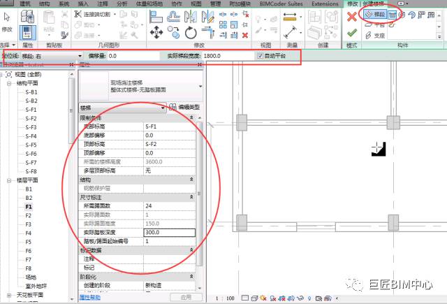Click Desired Number of Risers value 24
The width and height of the screenshot is (447, 304).
click(169, 206)
